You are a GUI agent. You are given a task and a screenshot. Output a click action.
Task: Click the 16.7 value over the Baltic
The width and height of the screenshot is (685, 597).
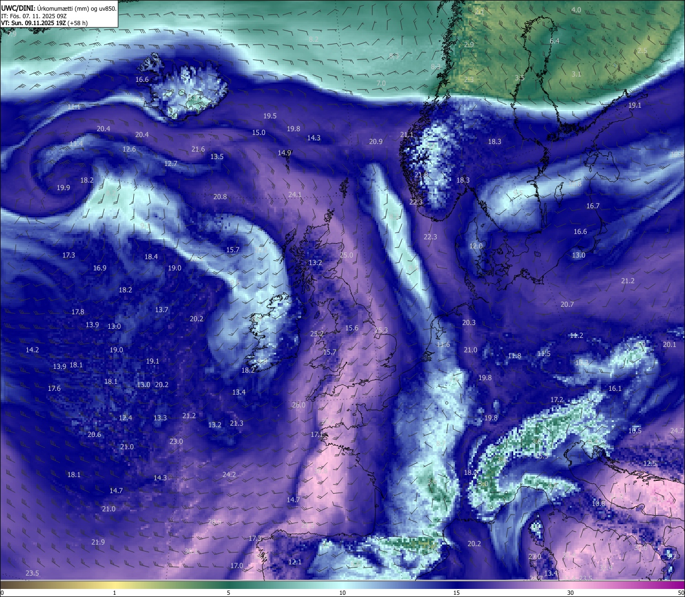click(593, 206)
